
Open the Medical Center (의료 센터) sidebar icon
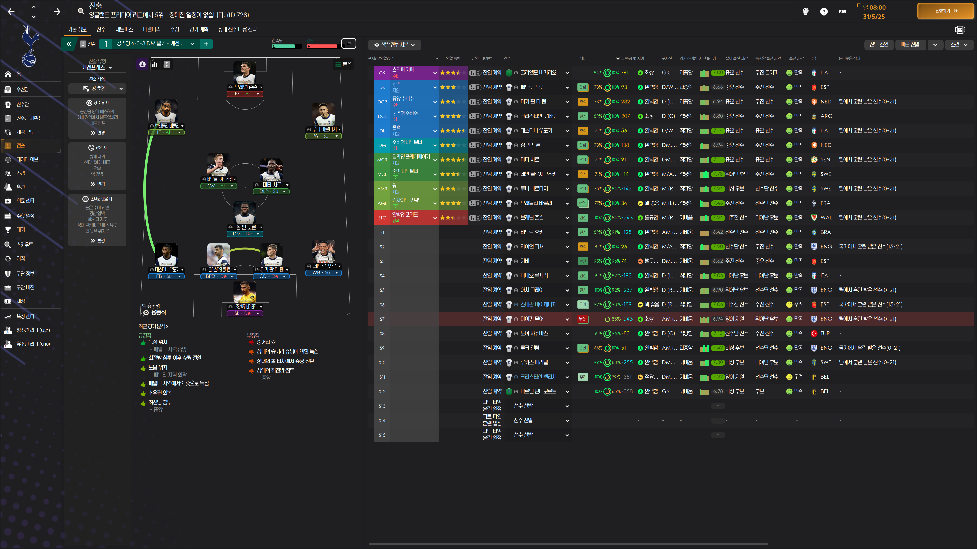click(x=8, y=201)
